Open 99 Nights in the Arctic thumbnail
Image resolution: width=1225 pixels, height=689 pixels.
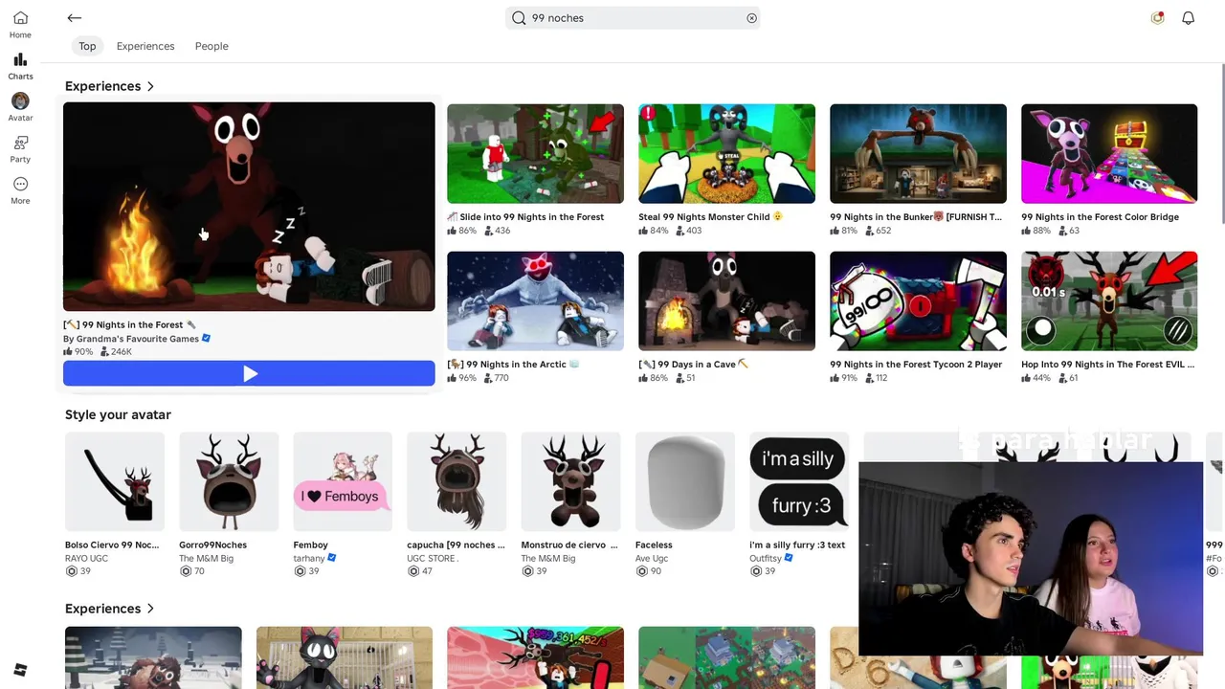(535, 301)
